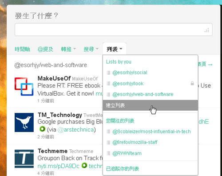Click the list icon beside @firefox/mozilla-staff
222x176 pixels.
tap(108, 142)
